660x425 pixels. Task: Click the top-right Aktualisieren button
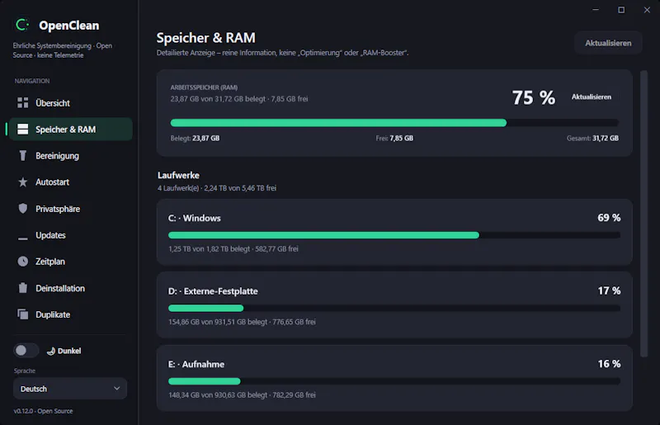(608, 43)
